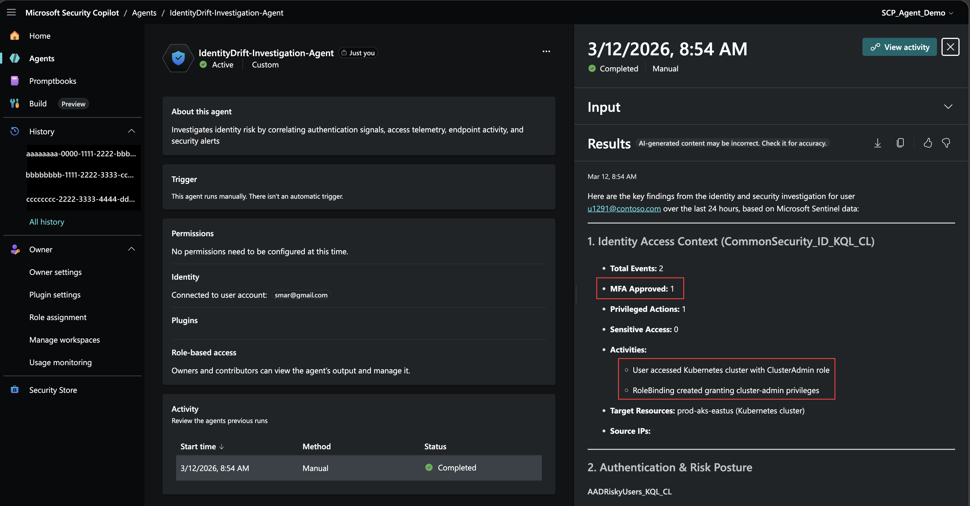Click the Method column header
This screenshot has width=970, height=506.
click(316, 446)
